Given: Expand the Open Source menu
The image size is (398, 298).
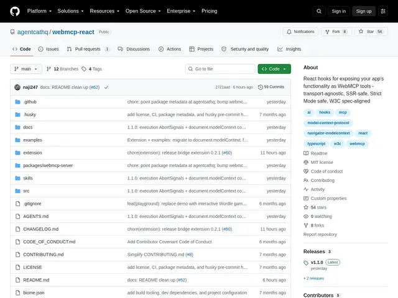Looking at the screenshot, I should pyautogui.click(x=143, y=11).
